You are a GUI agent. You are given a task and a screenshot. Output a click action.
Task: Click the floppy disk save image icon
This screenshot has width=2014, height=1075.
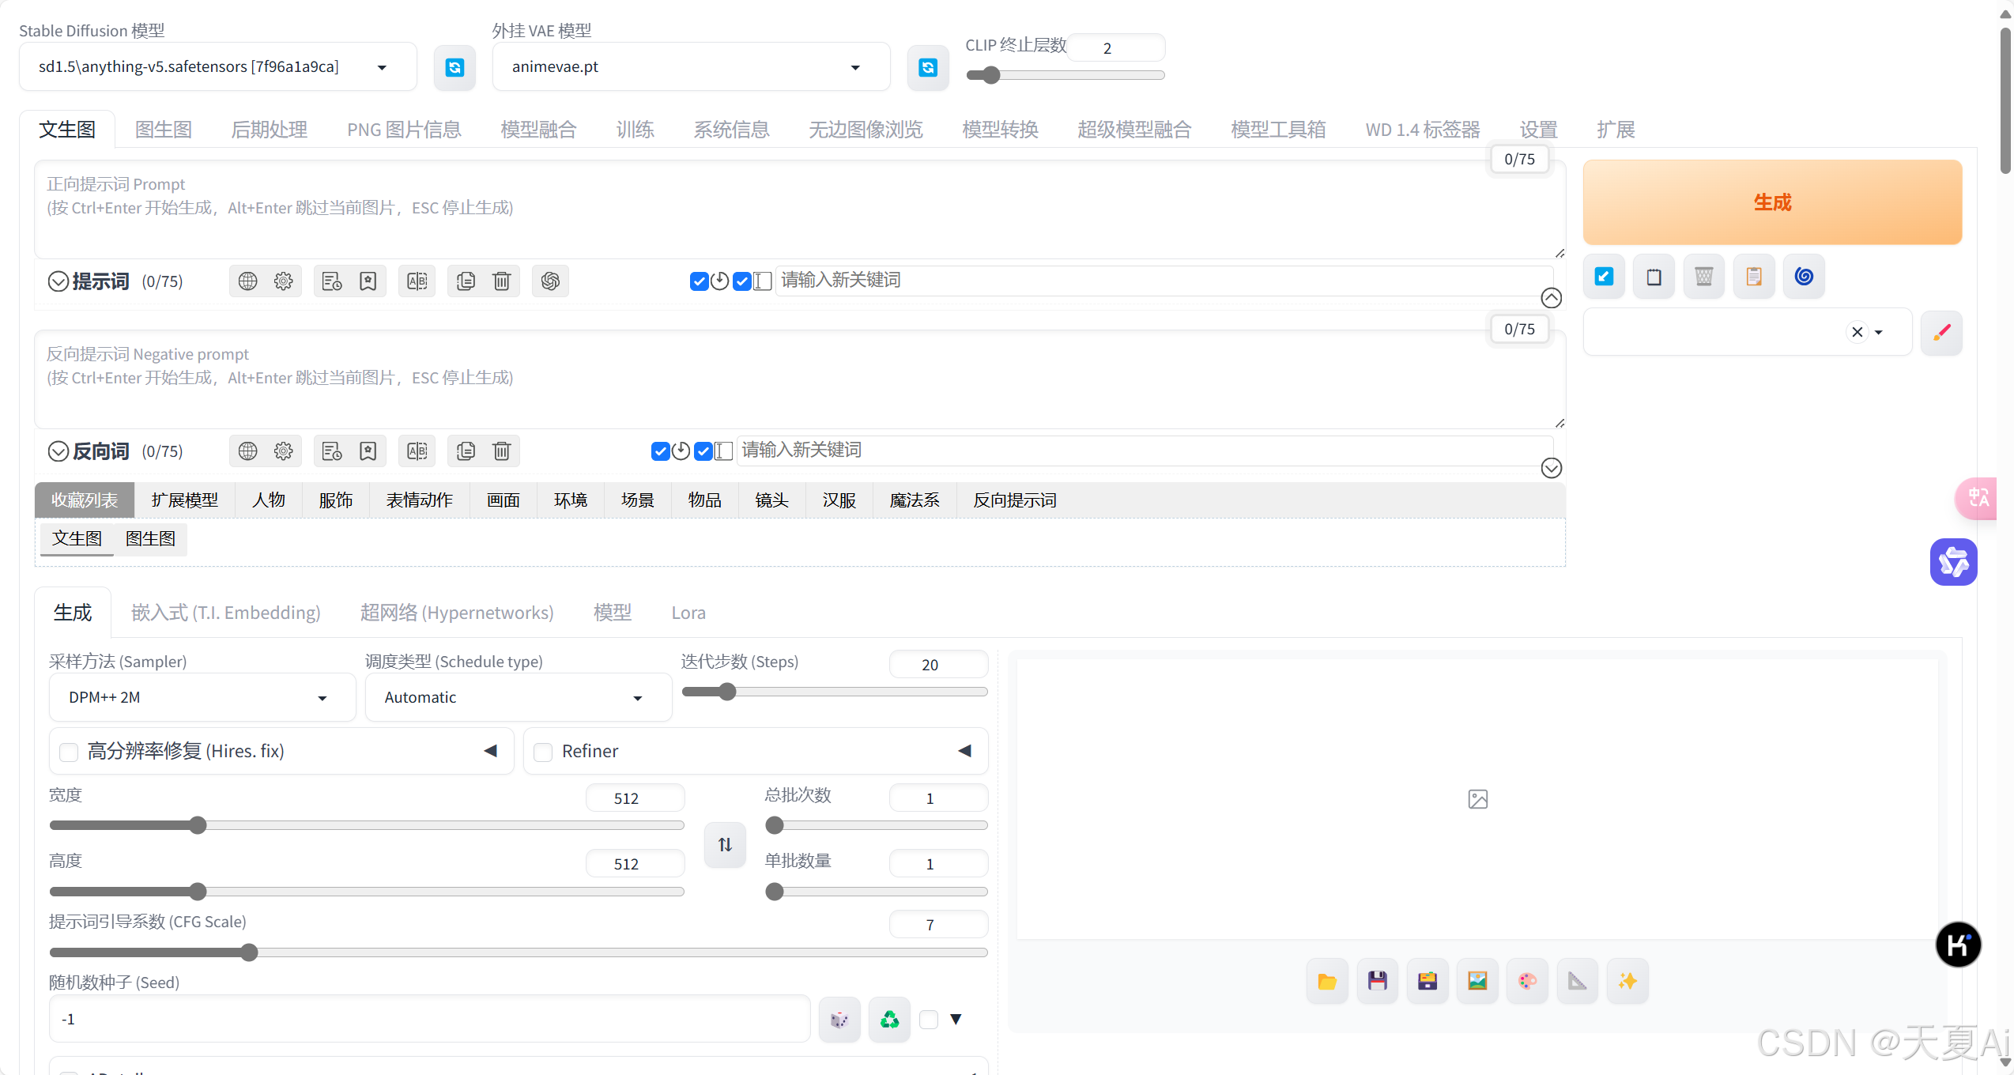click(1377, 982)
